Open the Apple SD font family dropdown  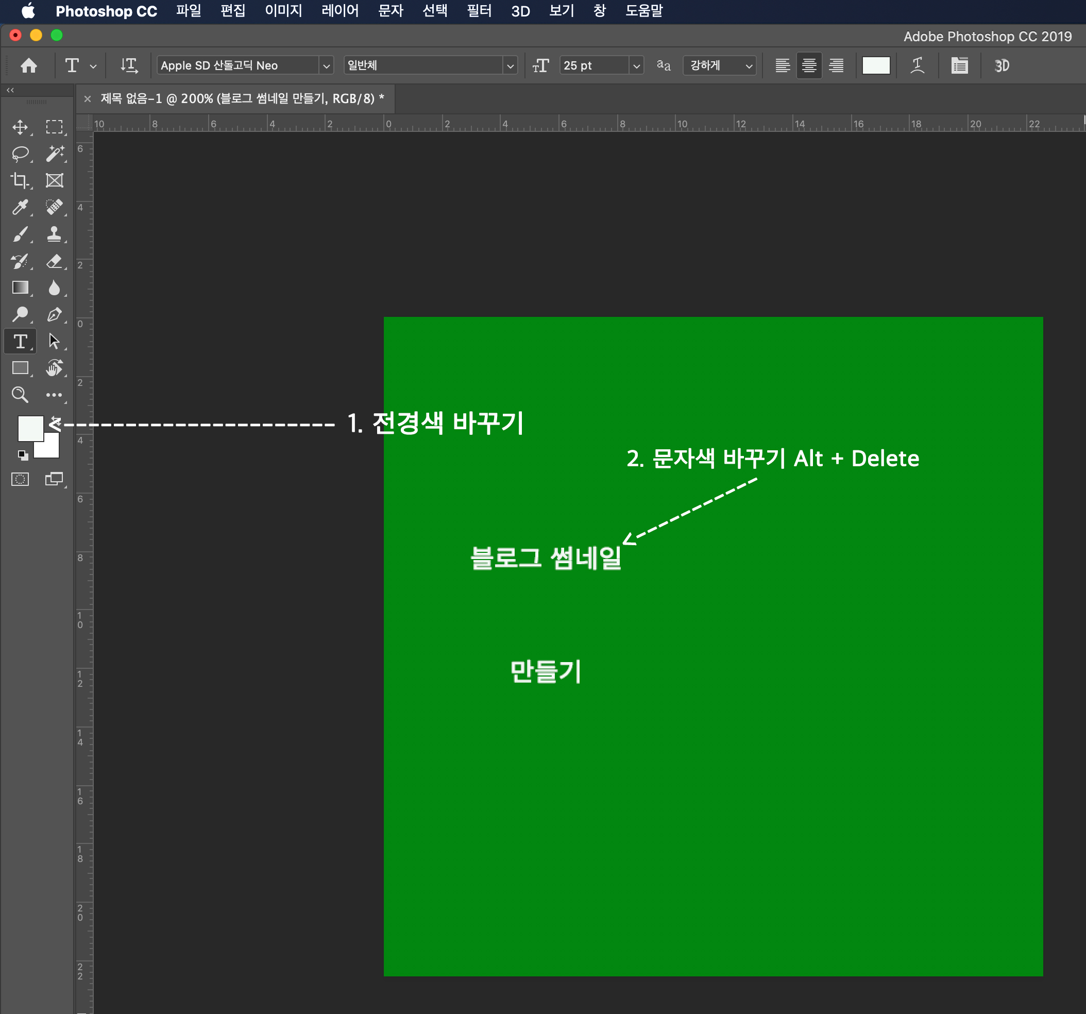click(326, 66)
